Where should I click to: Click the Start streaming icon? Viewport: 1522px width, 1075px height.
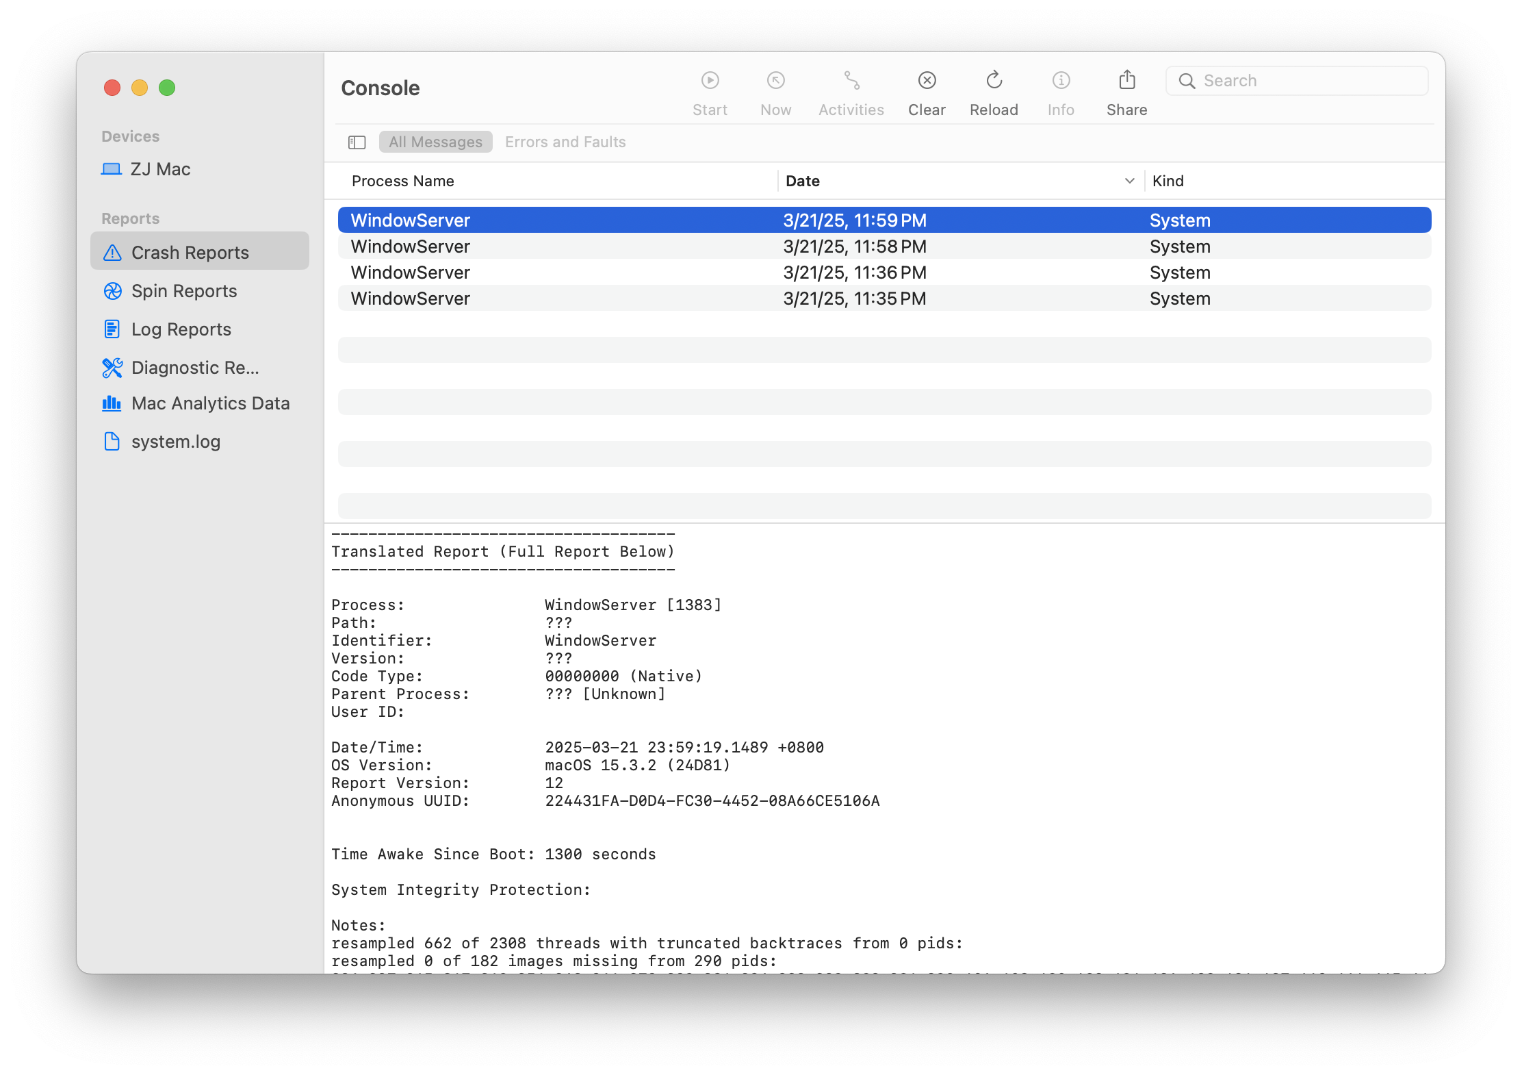tap(710, 81)
